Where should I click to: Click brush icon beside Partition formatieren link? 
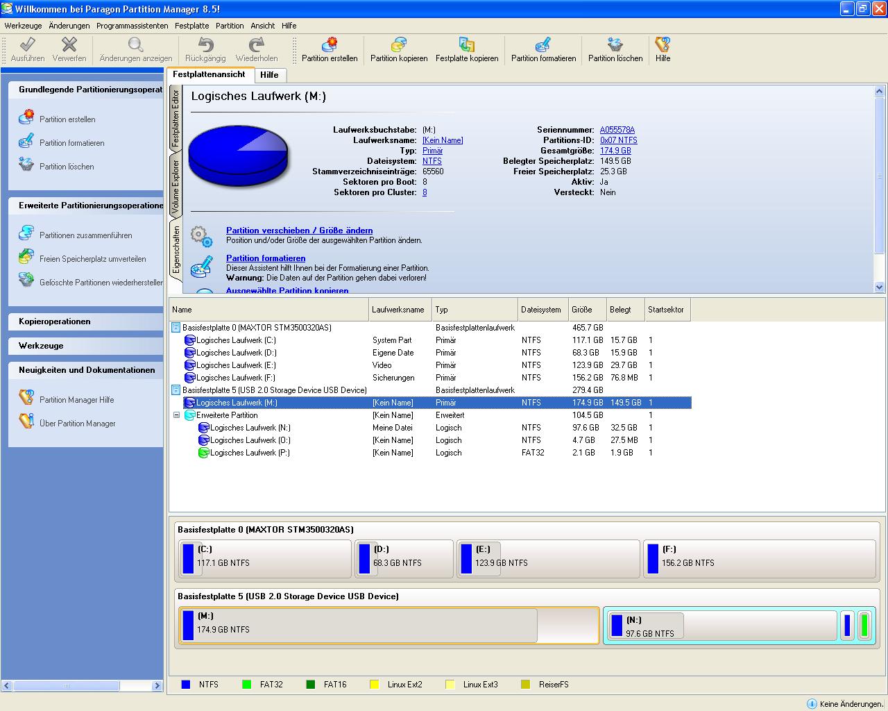202,266
